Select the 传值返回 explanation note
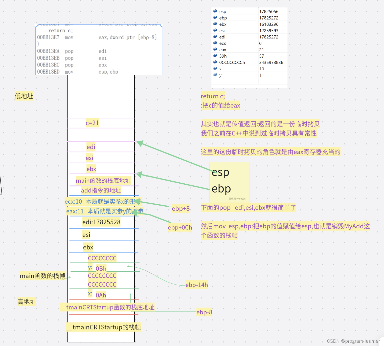The width and height of the screenshot is (384, 346). (260, 128)
